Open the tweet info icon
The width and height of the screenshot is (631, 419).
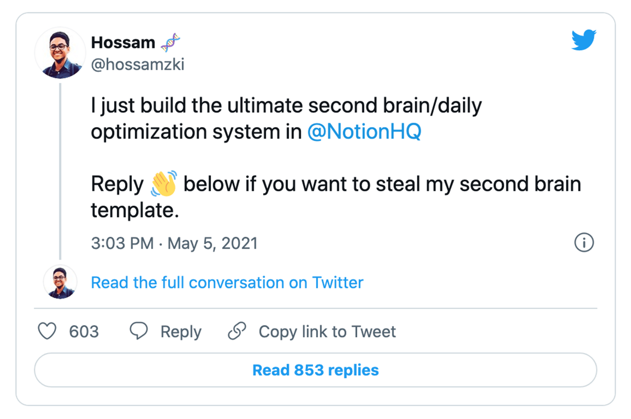tap(584, 242)
